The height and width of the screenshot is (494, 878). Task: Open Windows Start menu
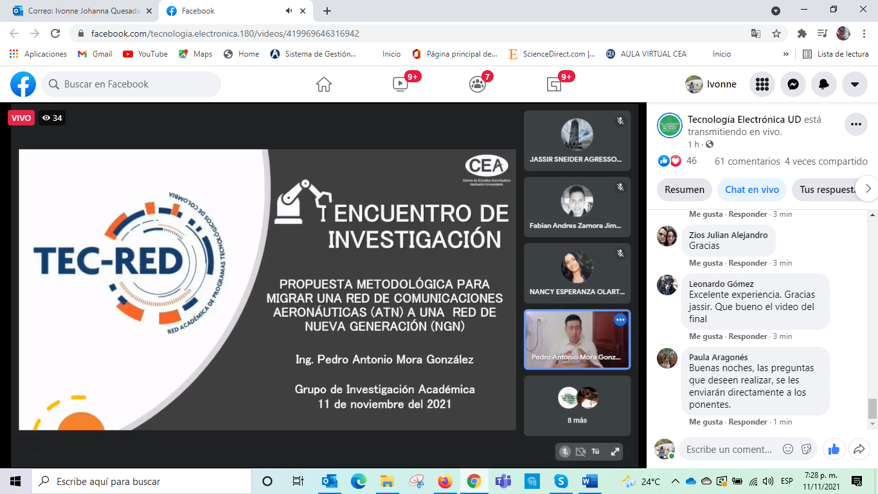[x=15, y=481]
